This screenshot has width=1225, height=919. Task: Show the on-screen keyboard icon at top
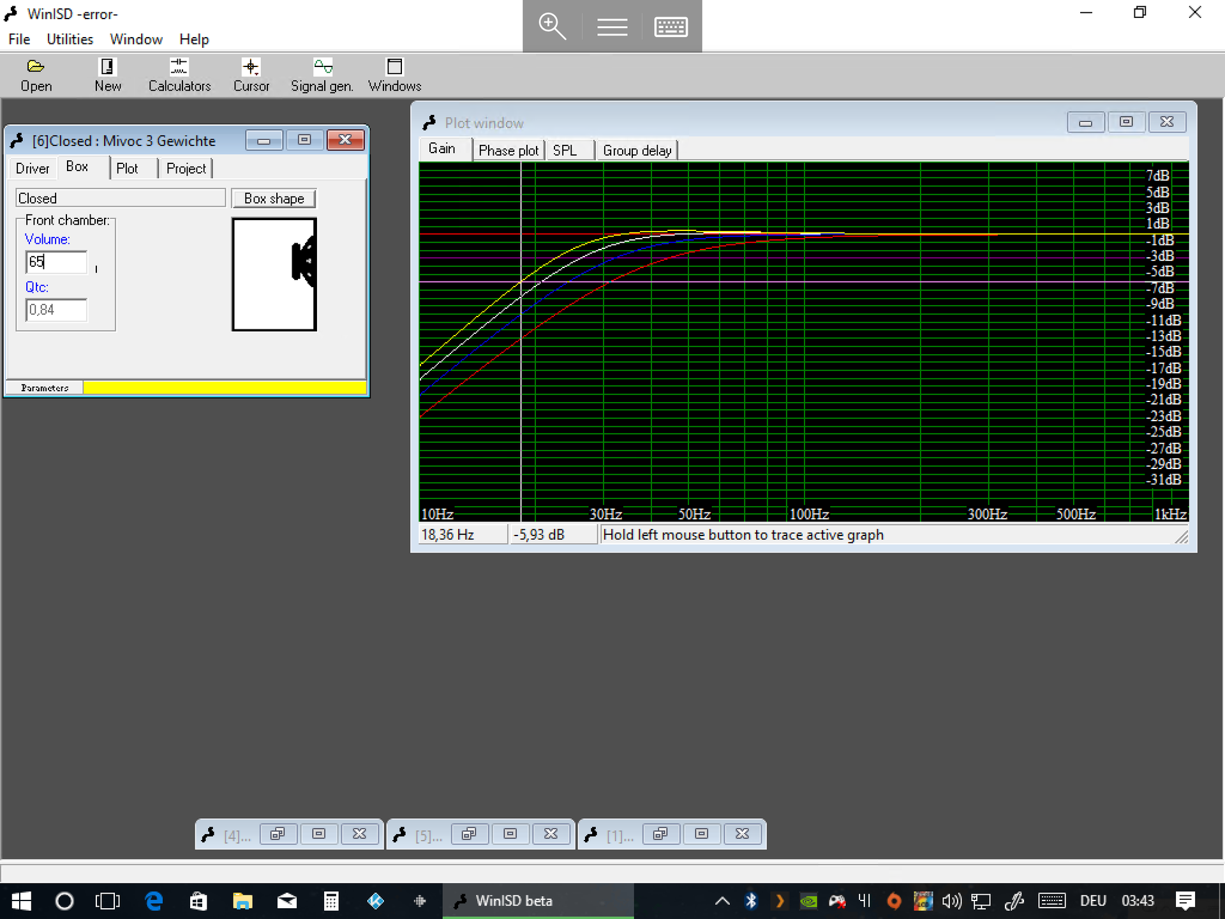tap(671, 27)
